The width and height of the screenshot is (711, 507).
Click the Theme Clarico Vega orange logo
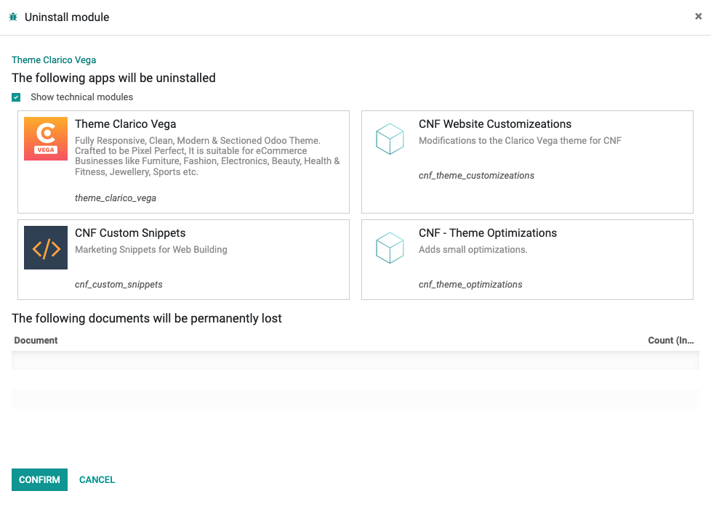(x=46, y=139)
